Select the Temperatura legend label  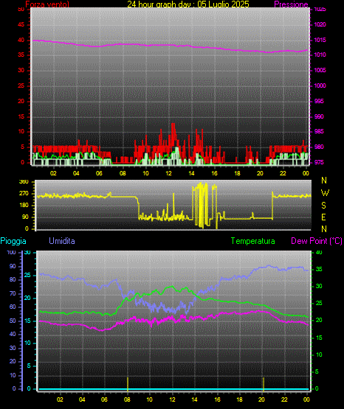253,241
